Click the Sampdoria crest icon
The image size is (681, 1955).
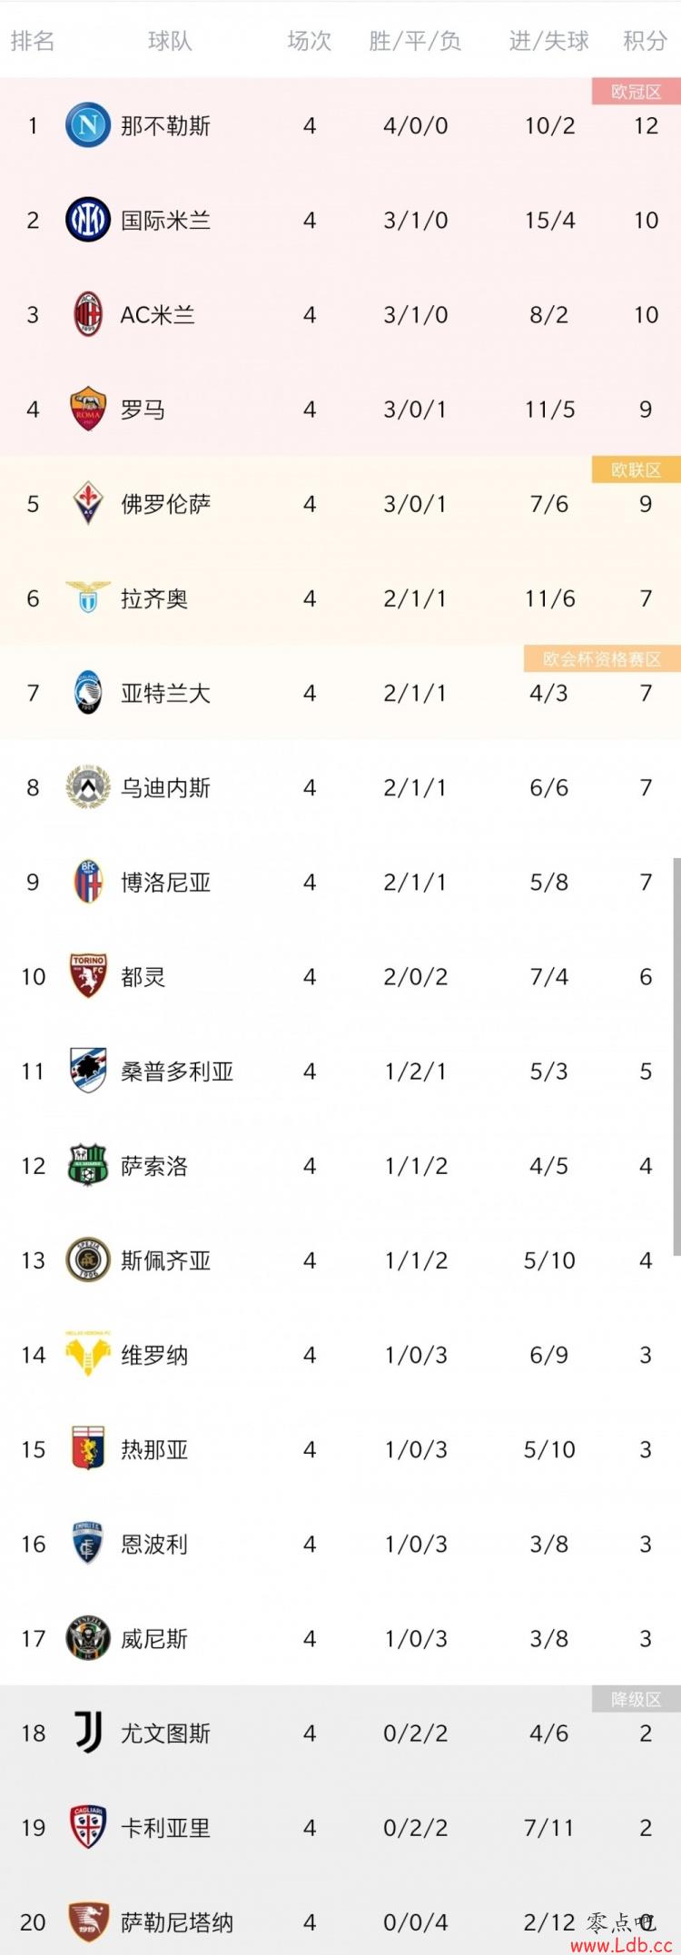pyautogui.click(x=88, y=1071)
